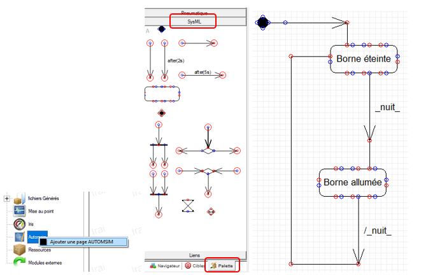Viewport: 421px width, 275px height.
Task: Select the hourglass-shaped symbol in palette
Action: (x=187, y=206)
